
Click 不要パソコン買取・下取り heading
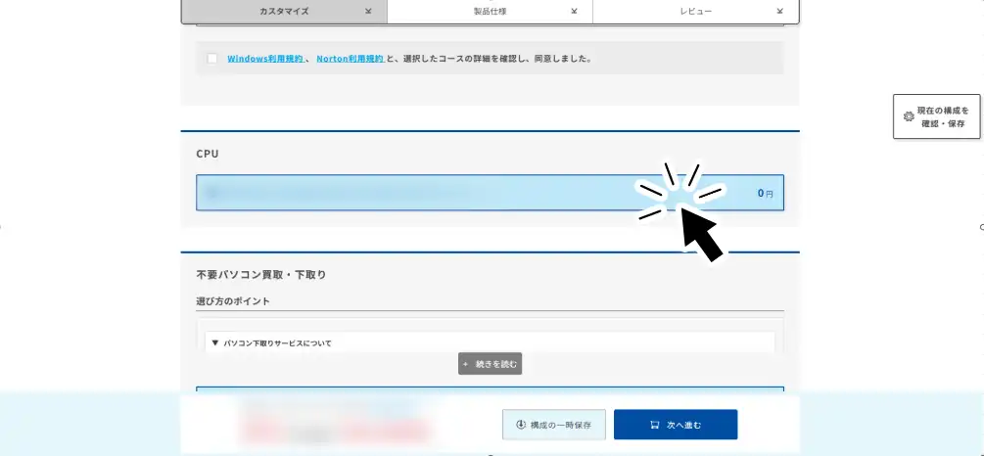point(261,275)
